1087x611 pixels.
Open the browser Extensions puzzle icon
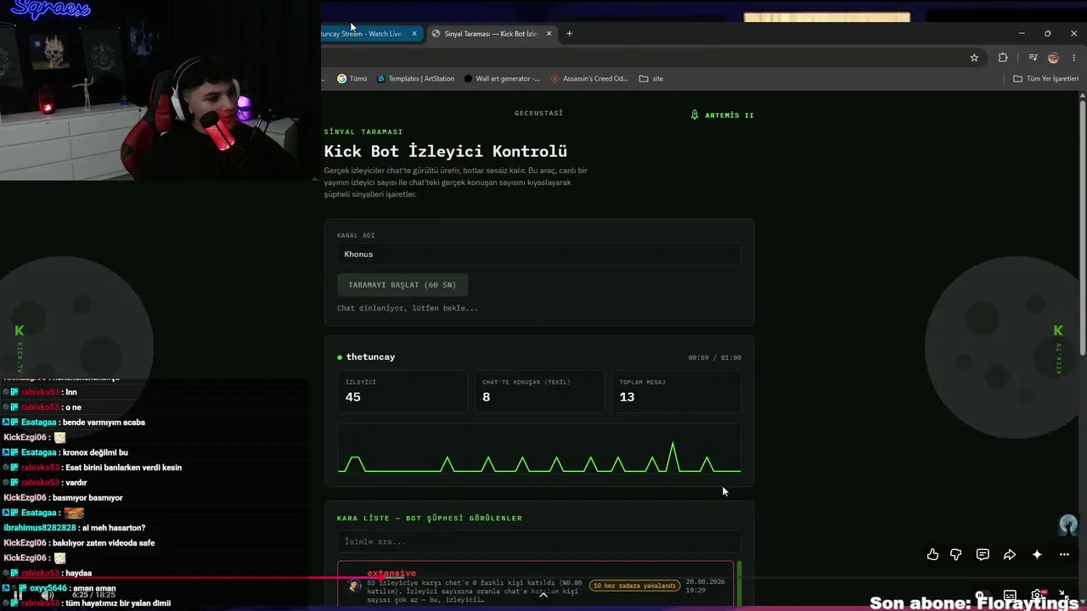click(x=1003, y=58)
